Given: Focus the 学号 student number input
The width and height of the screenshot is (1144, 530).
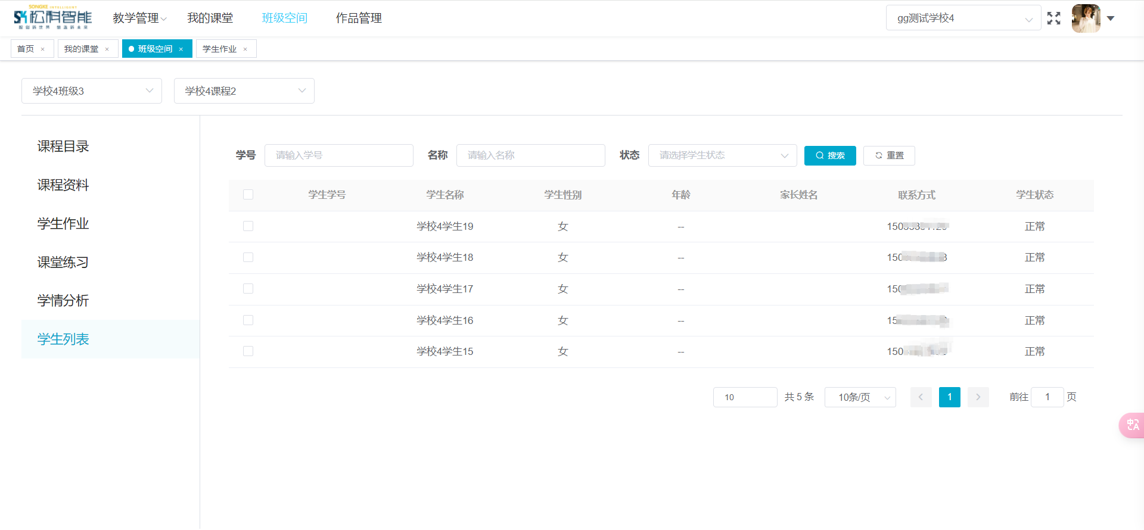Looking at the screenshot, I should click(338, 155).
